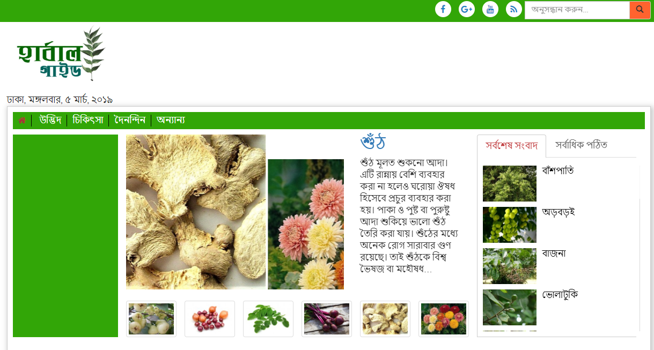The height and width of the screenshot is (350, 654).
Task: Click the Herbal Guide leaf logo
Action: tap(61, 54)
